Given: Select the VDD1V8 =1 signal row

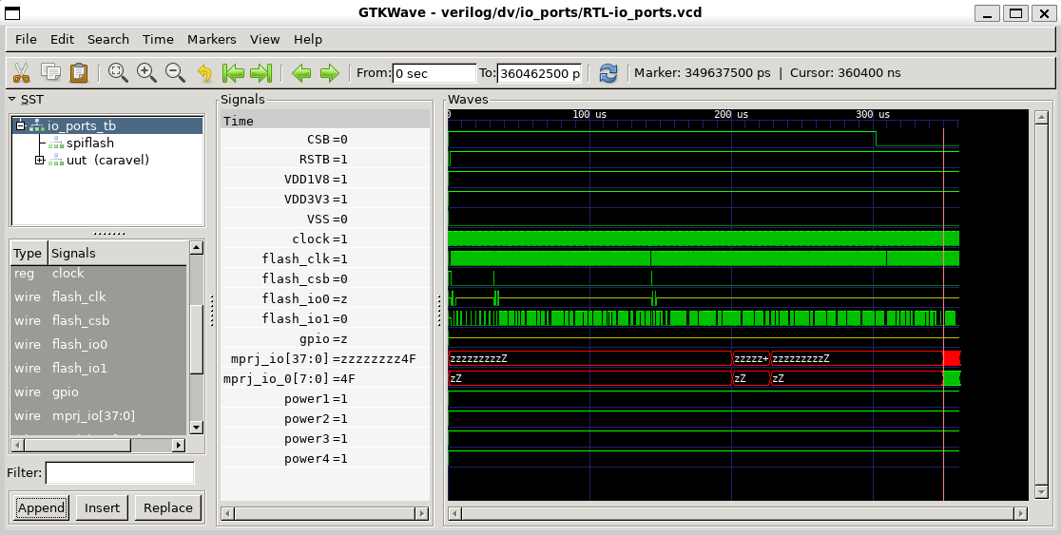Looking at the screenshot, I should tap(325, 180).
